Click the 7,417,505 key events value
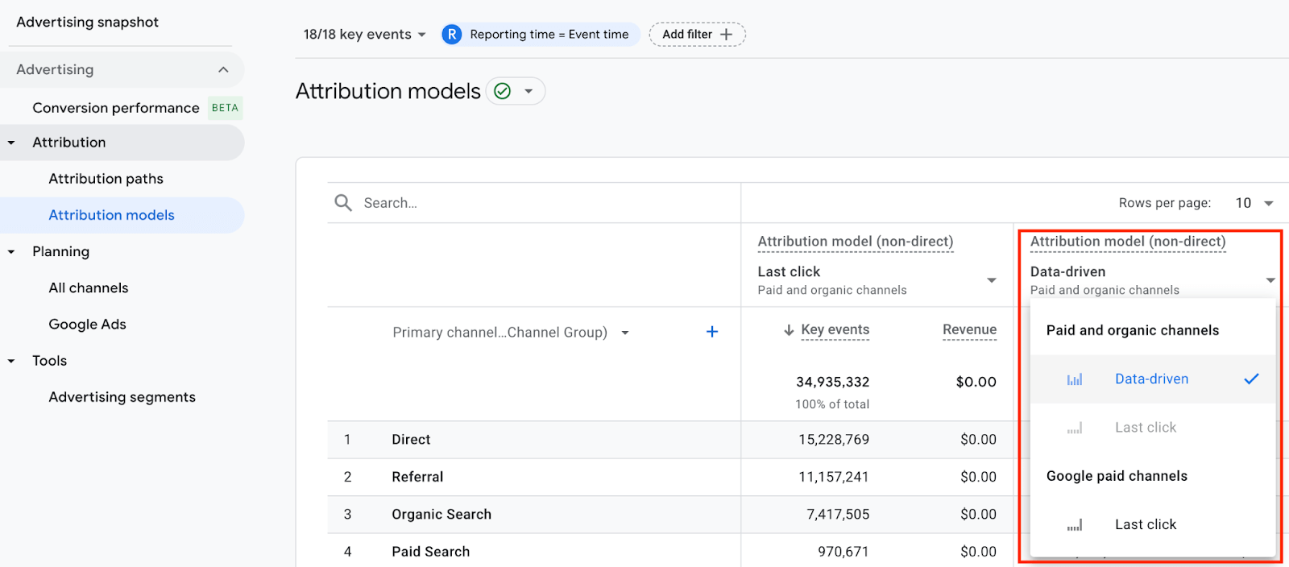Viewport: 1289px width, 567px height. (838, 514)
